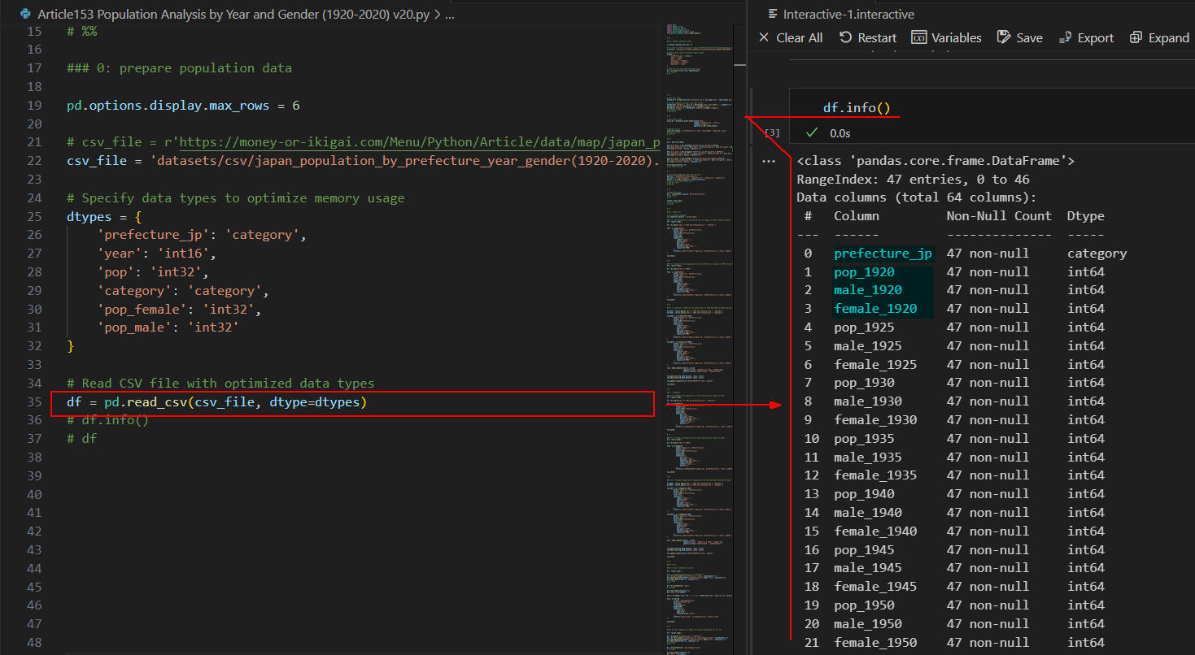Click the '# Read CSV file with optimized' comment

tap(220, 383)
